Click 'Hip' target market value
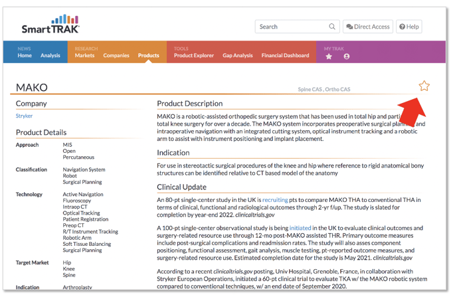 66,262
